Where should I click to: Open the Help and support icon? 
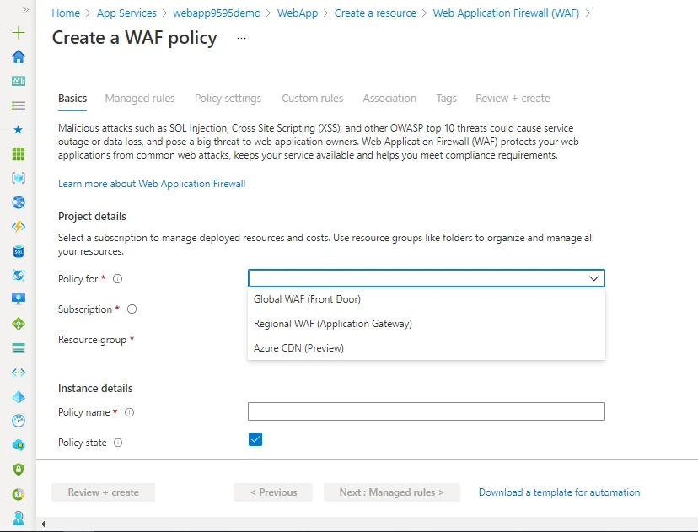point(18,517)
